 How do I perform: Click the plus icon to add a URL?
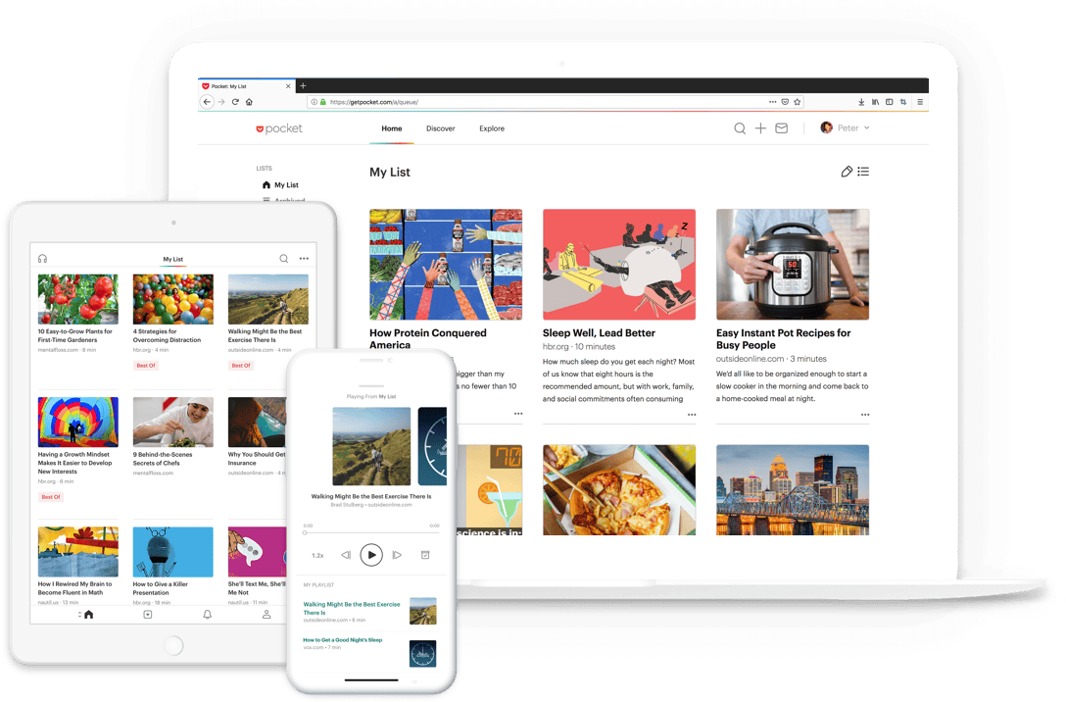pyautogui.click(x=760, y=127)
